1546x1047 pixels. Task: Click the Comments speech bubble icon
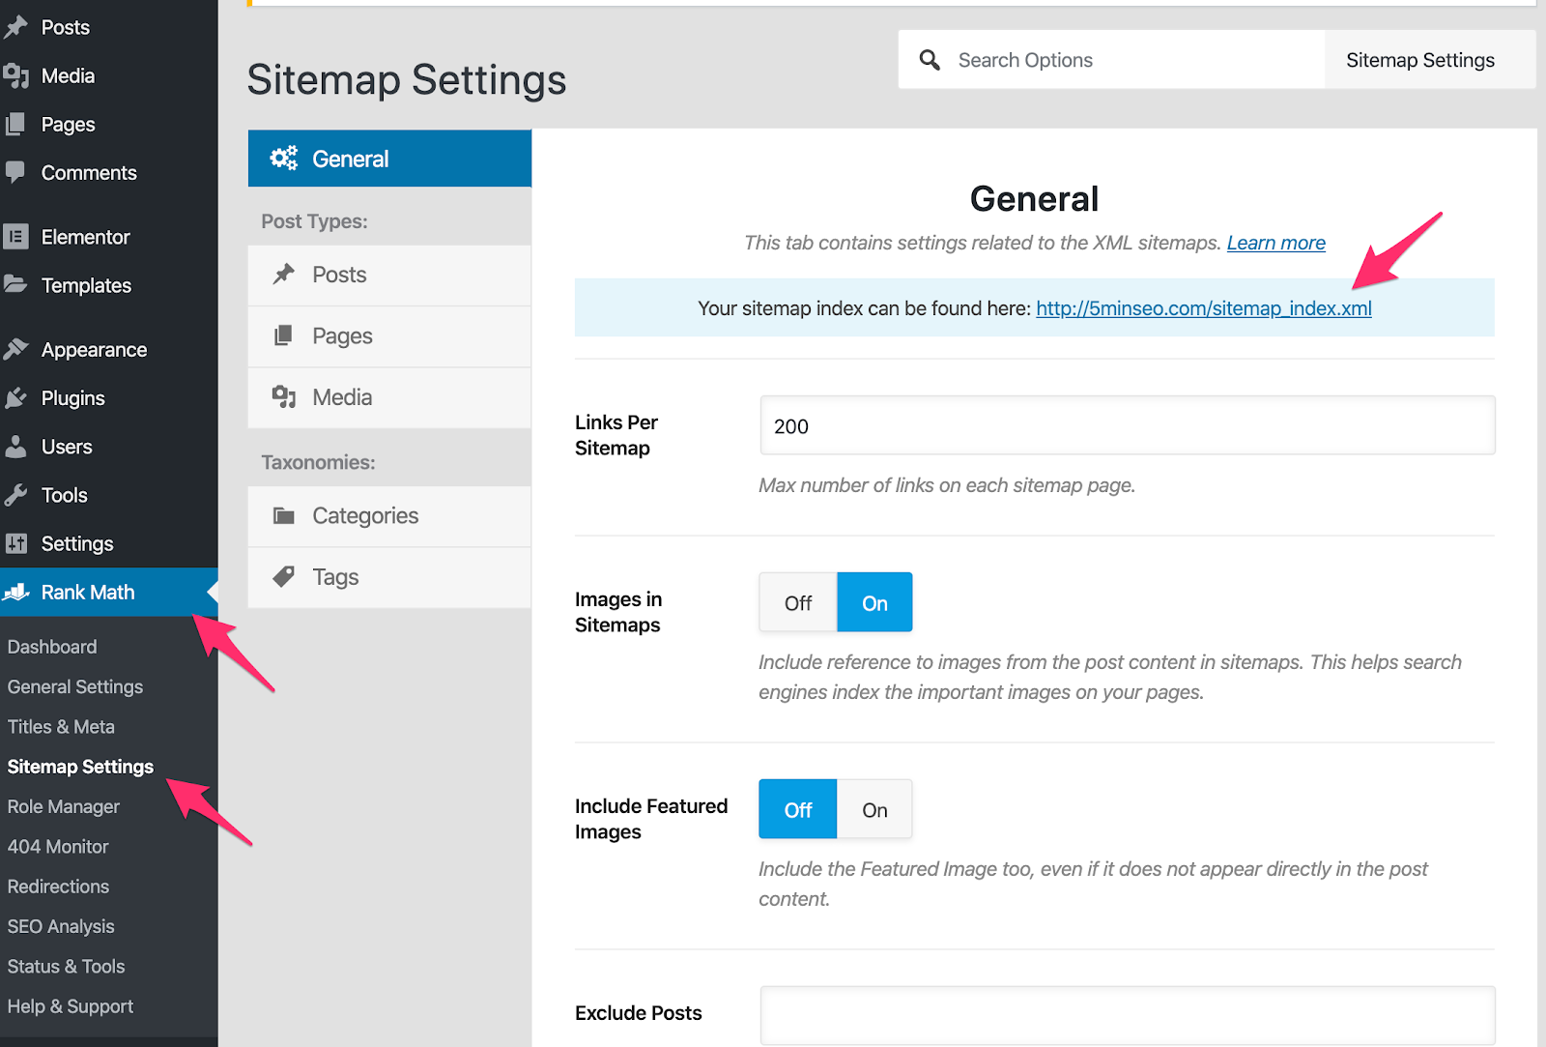coord(15,172)
